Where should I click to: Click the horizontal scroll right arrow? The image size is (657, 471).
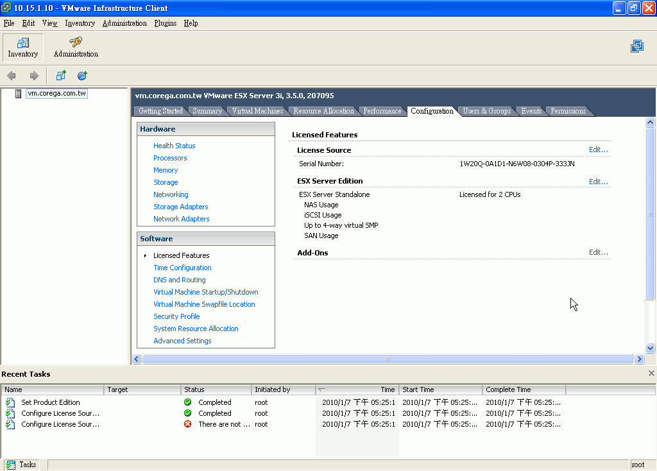pyautogui.click(x=640, y=359)
